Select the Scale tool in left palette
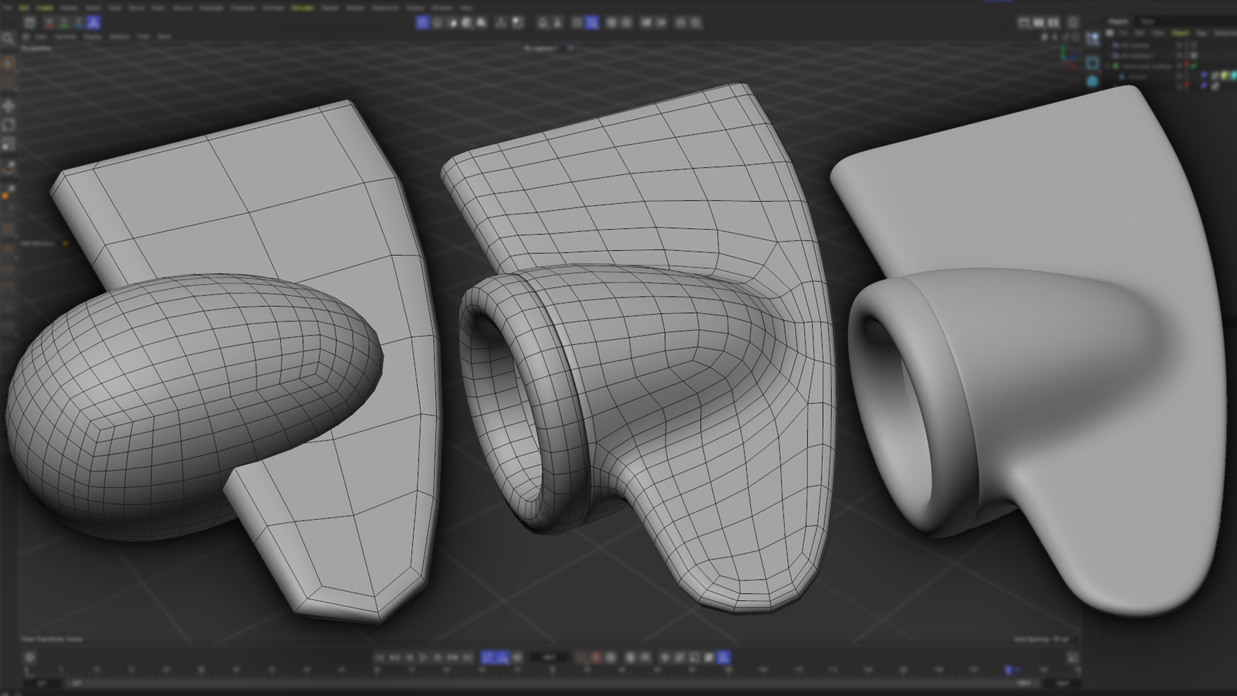1237x696 pixels. tap(8, 144)
